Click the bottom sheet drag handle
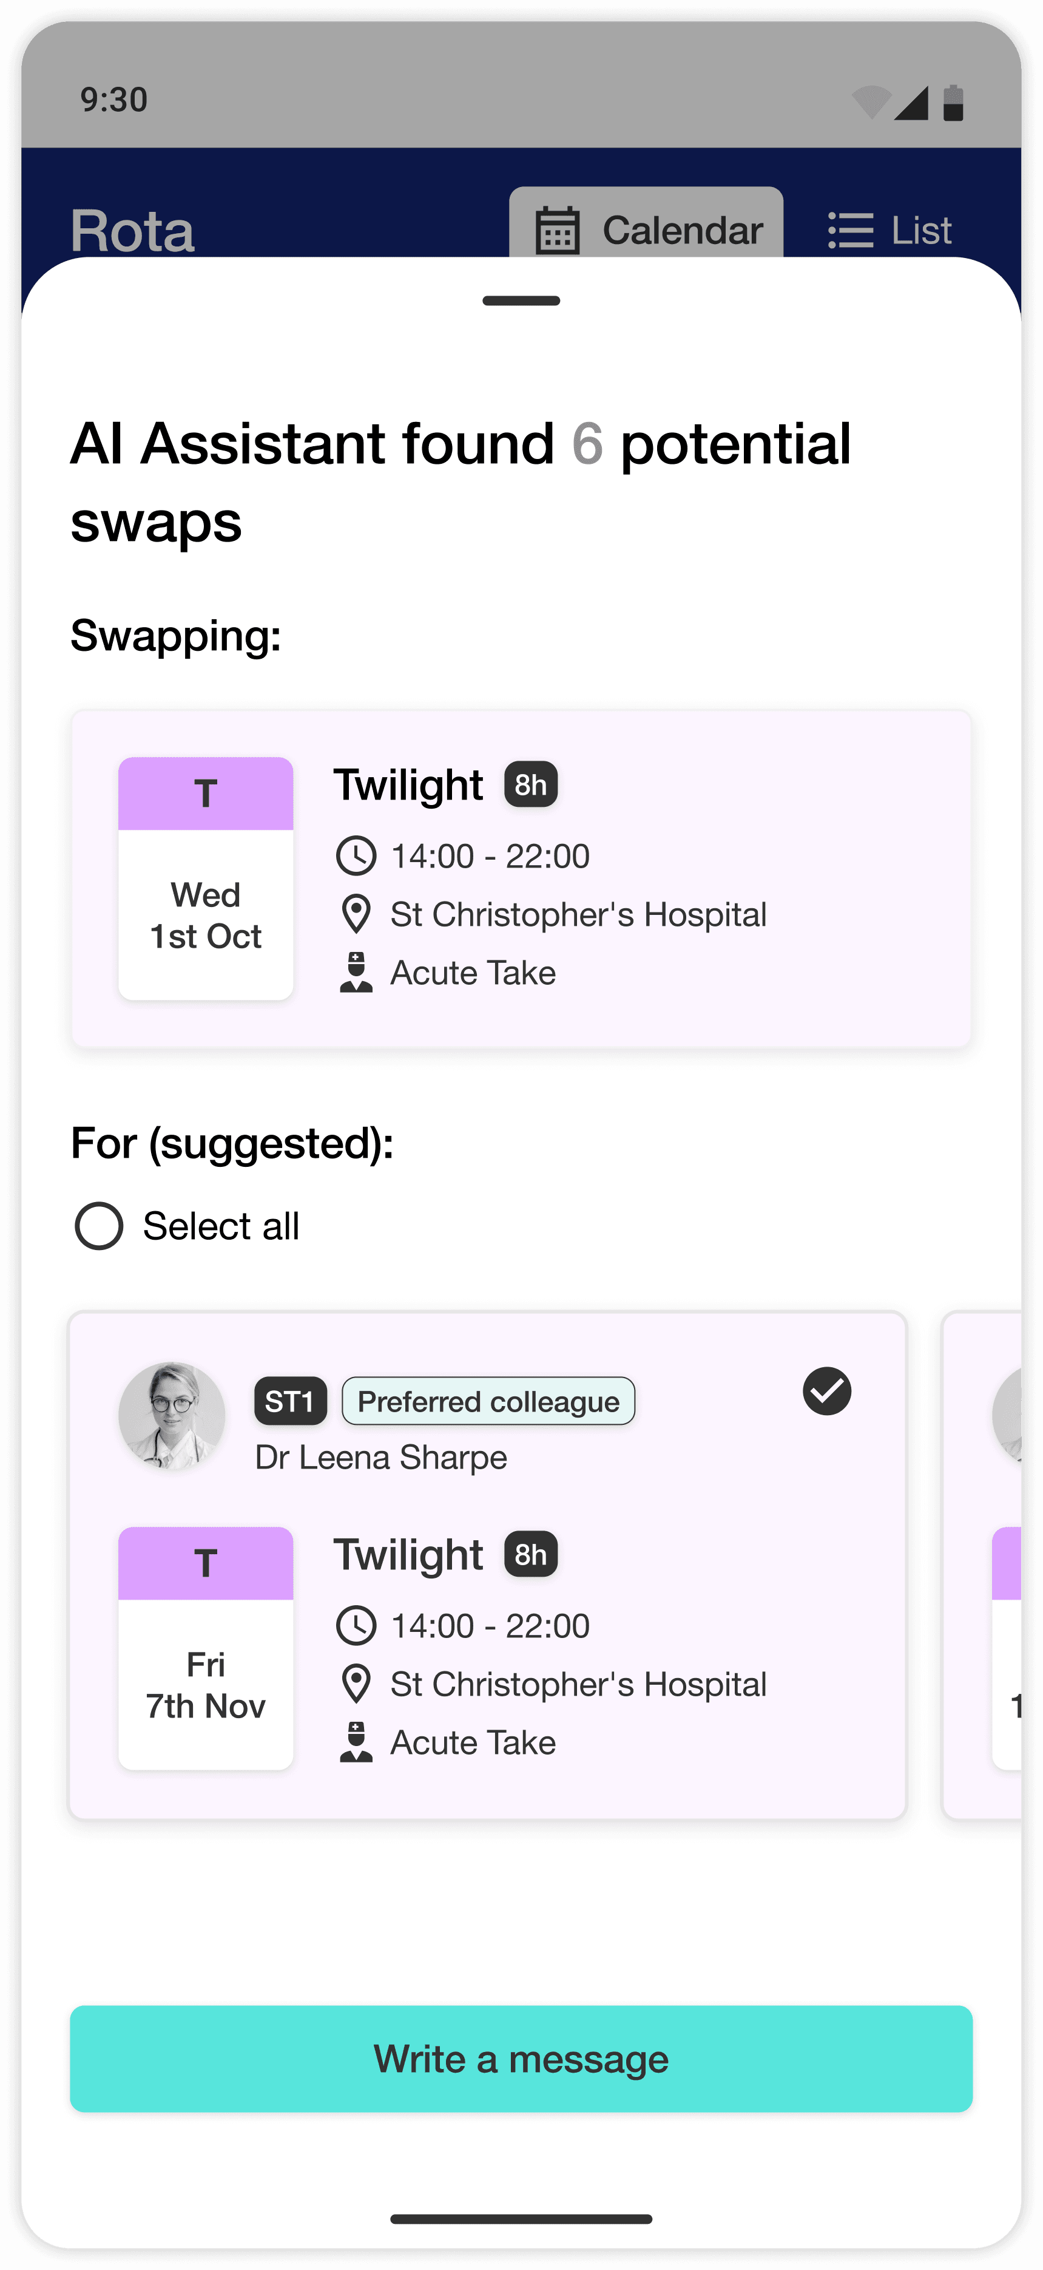The width and height of the screenshot is (1043, 2270). [522, 301]
